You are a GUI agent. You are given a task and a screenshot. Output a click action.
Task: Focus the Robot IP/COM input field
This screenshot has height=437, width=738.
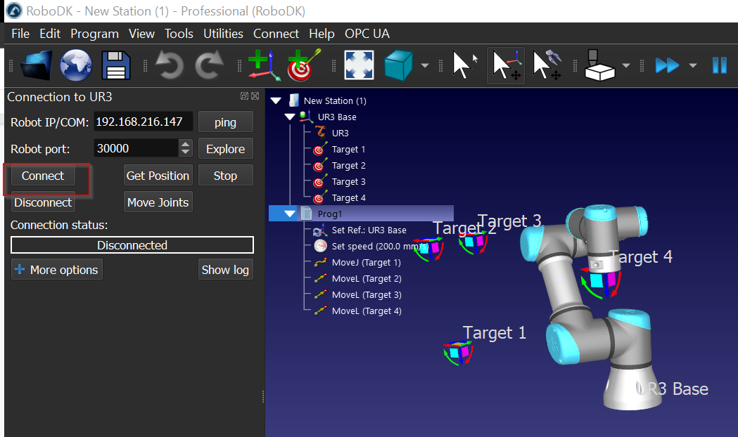143,122
